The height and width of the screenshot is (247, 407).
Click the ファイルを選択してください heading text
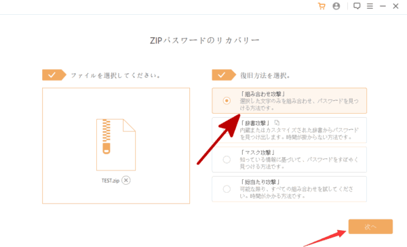click(116, 76)
